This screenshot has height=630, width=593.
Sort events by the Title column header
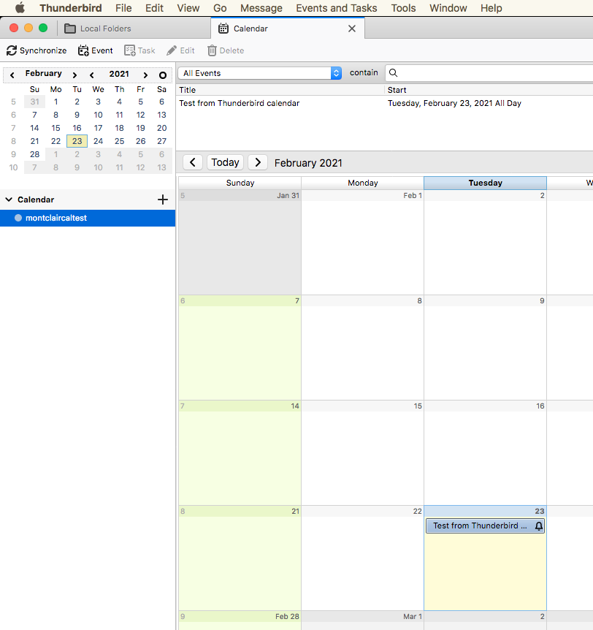click(x=280, y=90)
